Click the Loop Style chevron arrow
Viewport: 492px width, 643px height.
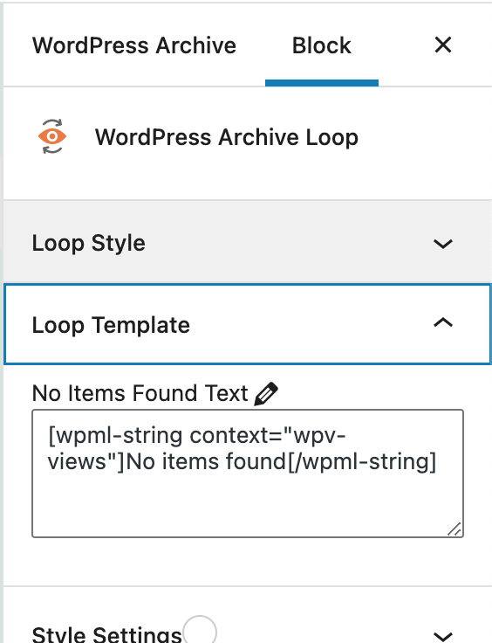click(443, 244)
